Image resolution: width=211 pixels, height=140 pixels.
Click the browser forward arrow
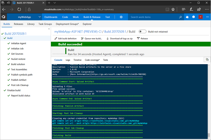(12, 9)
